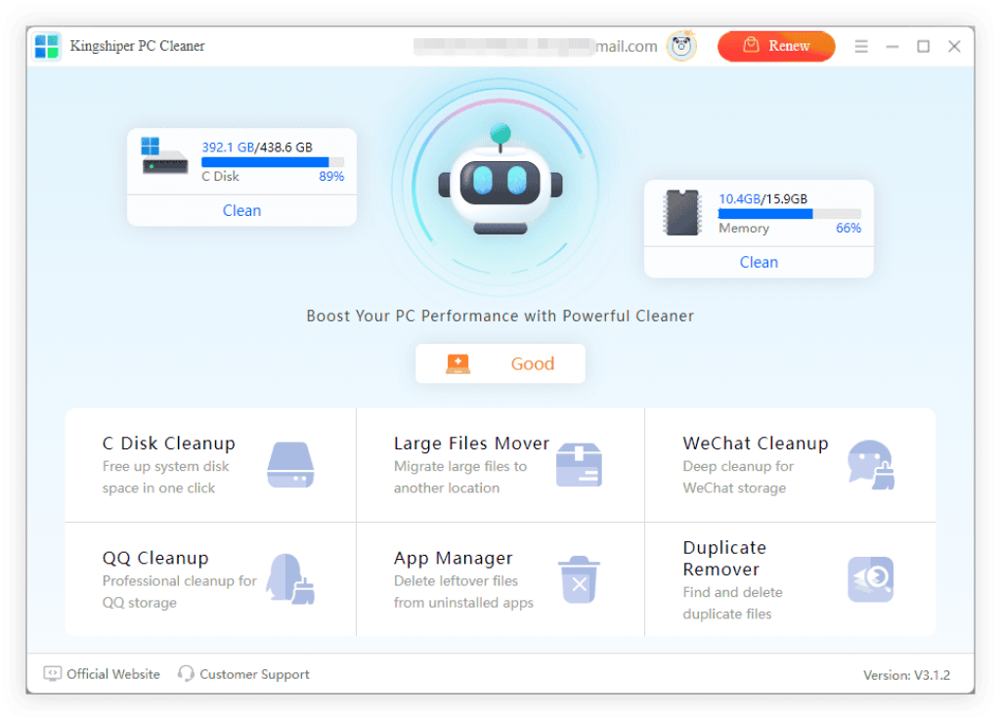
Task: Click 'Migrate large files to another location' text
Action: (x=460, y=477)
